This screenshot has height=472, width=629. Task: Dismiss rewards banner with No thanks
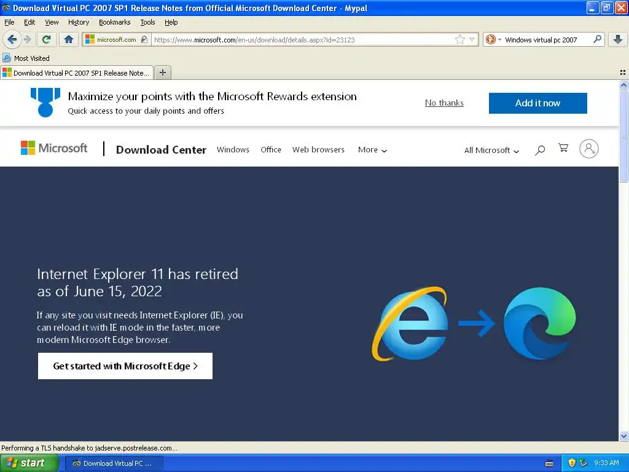tap(444, 103)
